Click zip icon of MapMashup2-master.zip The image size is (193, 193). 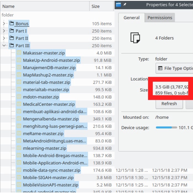tap(19, 75)
